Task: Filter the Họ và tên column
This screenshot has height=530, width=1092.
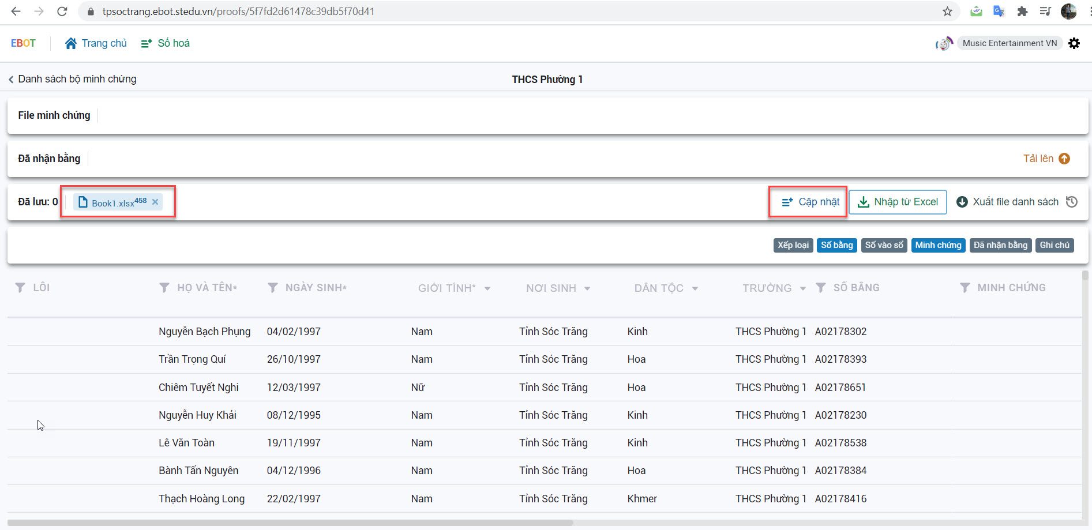Action: coord(164,288)
